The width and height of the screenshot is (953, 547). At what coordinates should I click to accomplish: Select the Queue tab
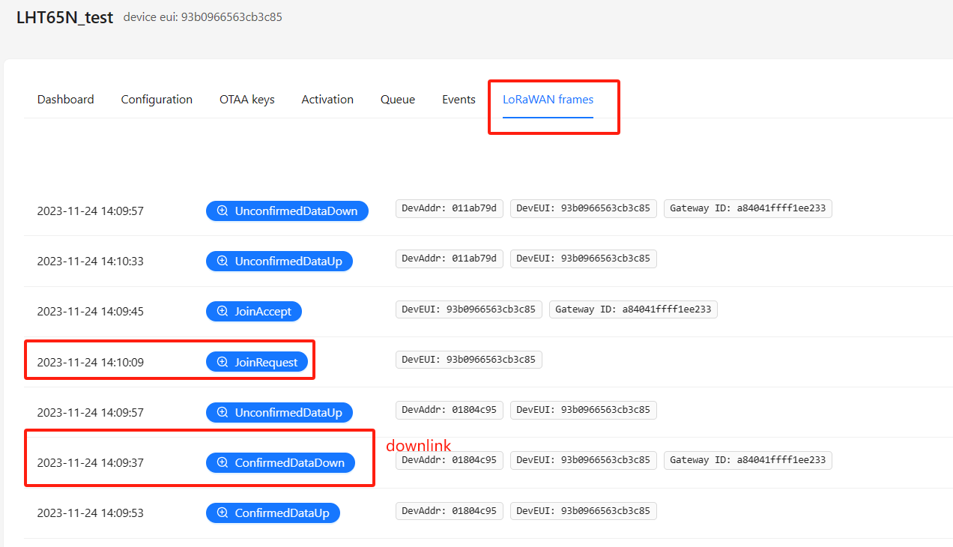click(398, 99)
